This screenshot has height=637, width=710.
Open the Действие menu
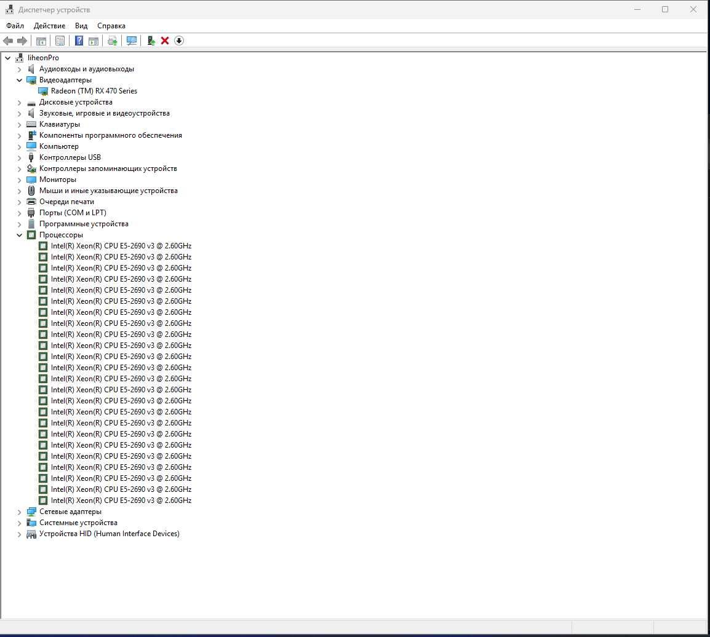[x=49, y=26]
